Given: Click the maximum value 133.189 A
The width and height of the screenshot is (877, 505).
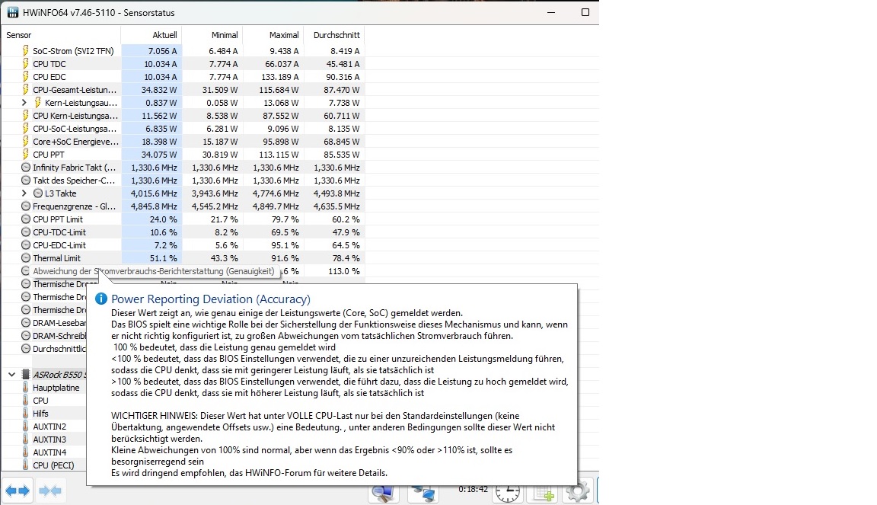Looking at the screenshot, I should pos(279,77).
